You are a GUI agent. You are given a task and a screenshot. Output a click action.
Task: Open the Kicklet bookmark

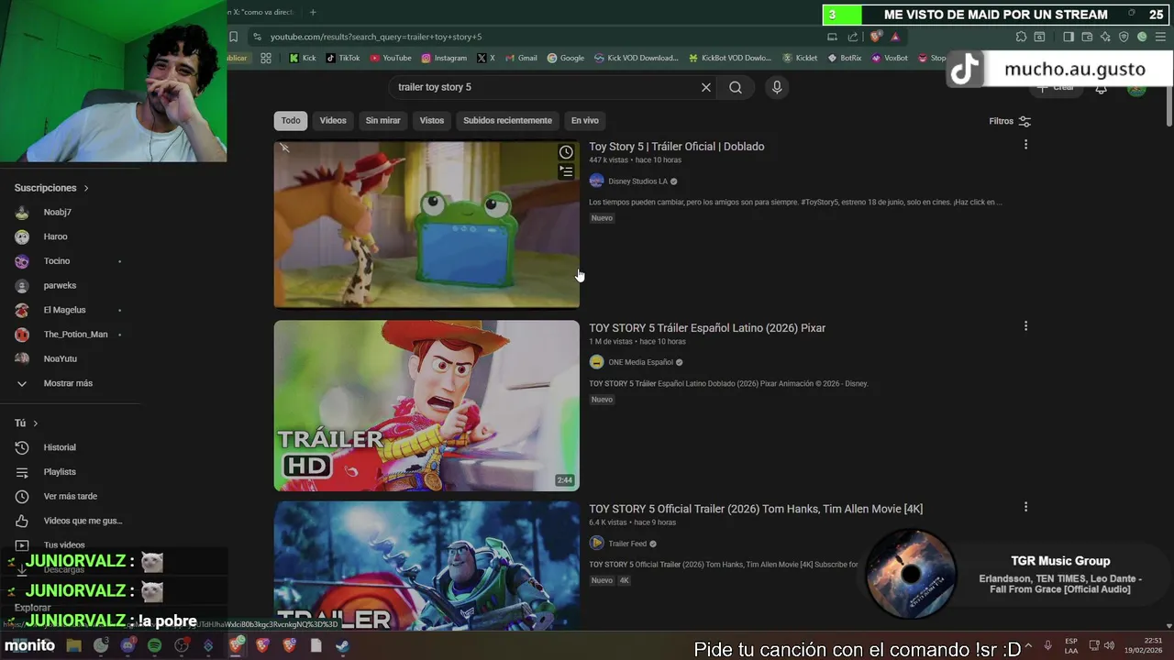click(x=800, y=58)
